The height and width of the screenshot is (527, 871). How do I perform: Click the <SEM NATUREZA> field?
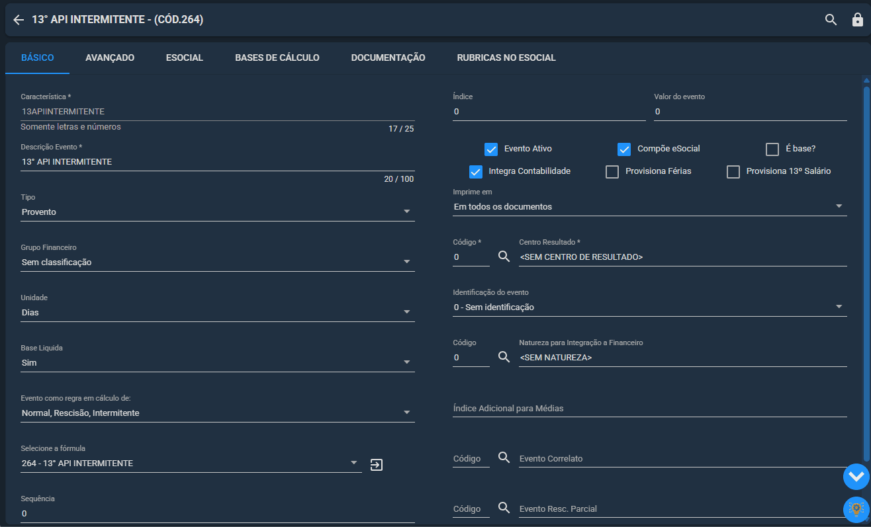(x=683, y=358)
